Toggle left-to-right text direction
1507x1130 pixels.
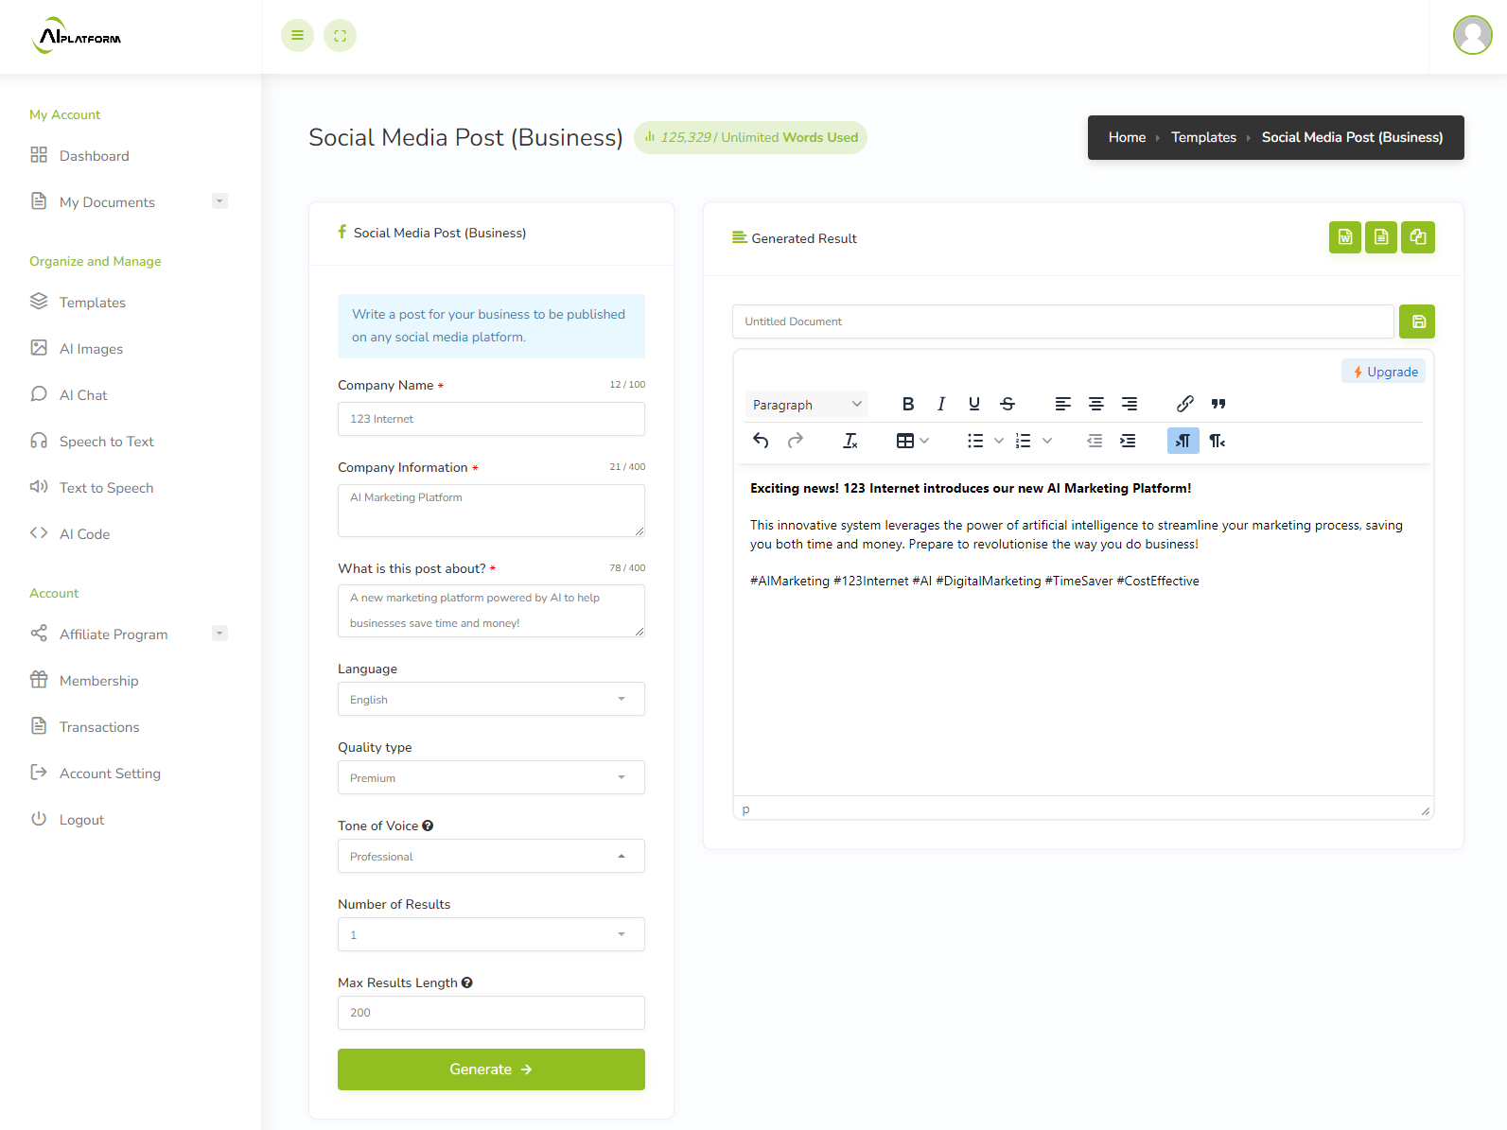(x=1183, y=441)
